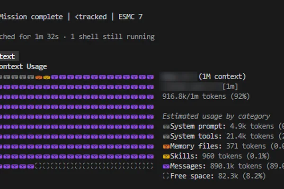Click the Messages 890.1k tokens line
The height and width of the screenshot is (189, 284).
tap(223, 166)
